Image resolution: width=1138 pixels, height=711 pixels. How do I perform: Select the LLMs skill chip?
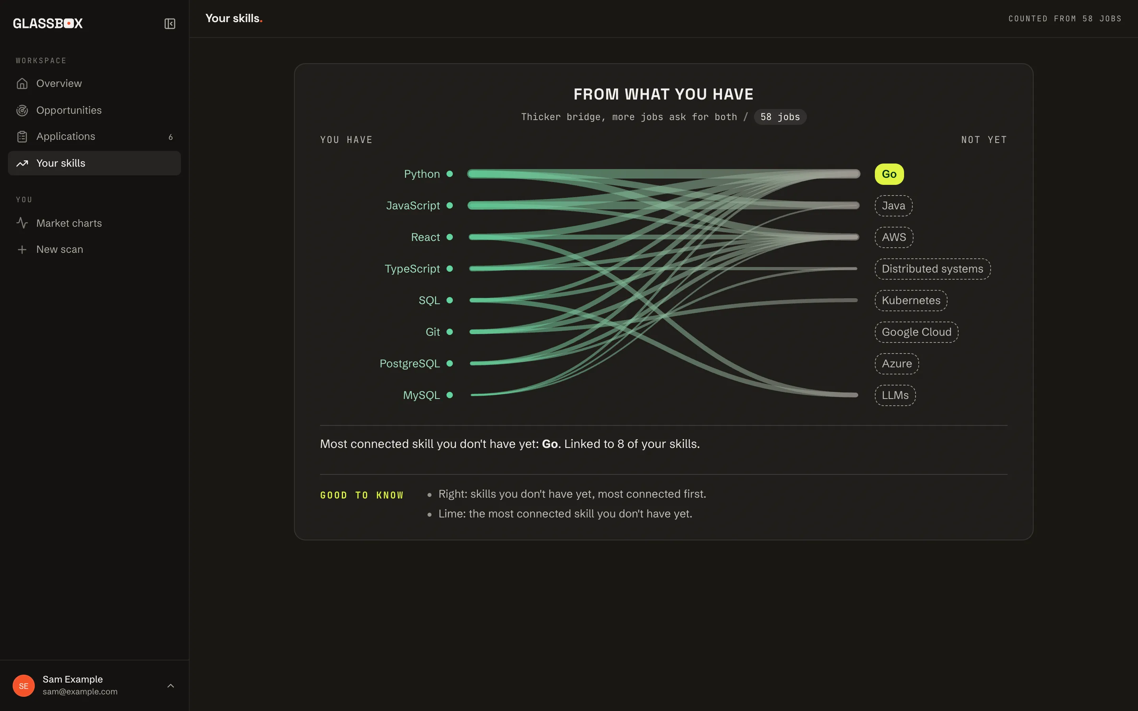895,395
